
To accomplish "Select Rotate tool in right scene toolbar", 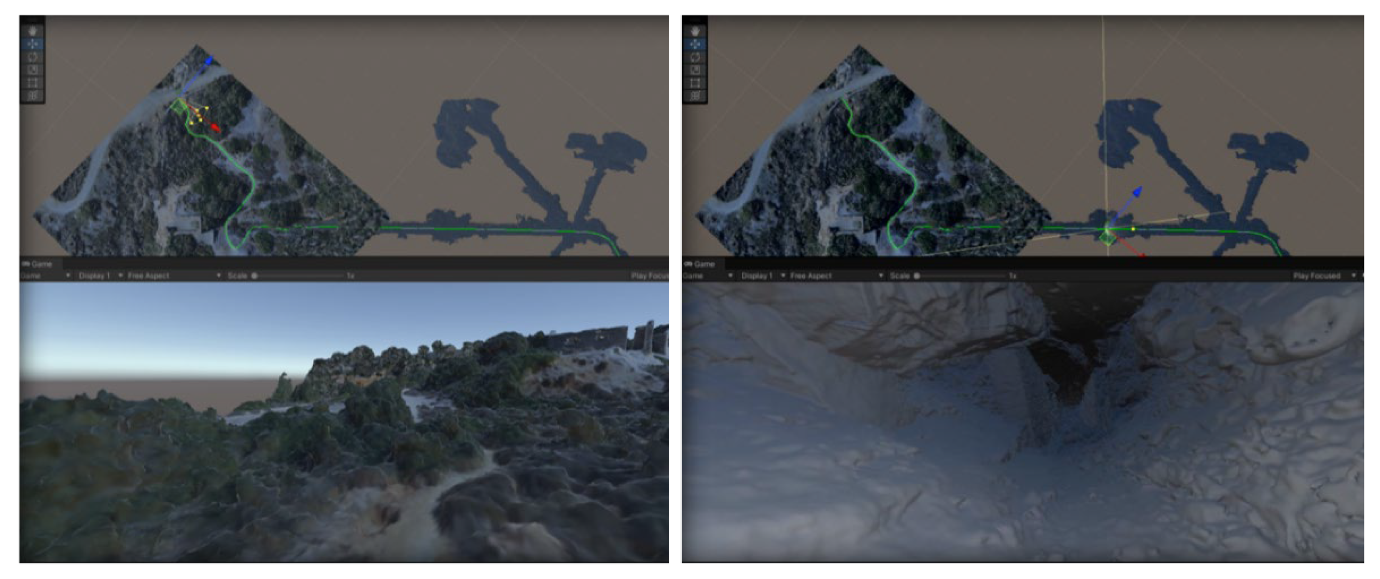I will (695, 57).
